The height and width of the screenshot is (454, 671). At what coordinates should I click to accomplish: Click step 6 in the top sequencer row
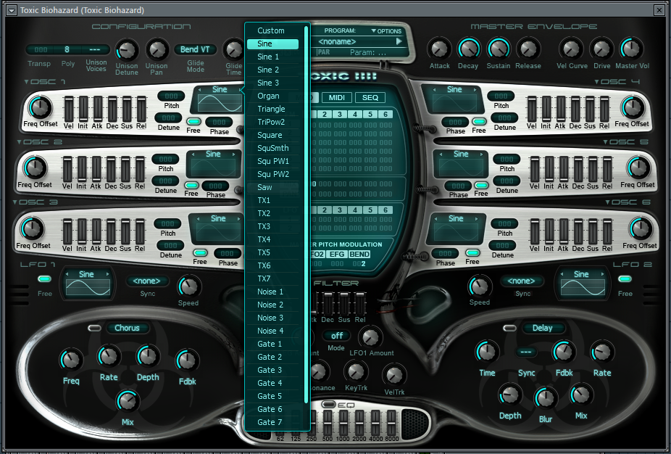point(385,115)
